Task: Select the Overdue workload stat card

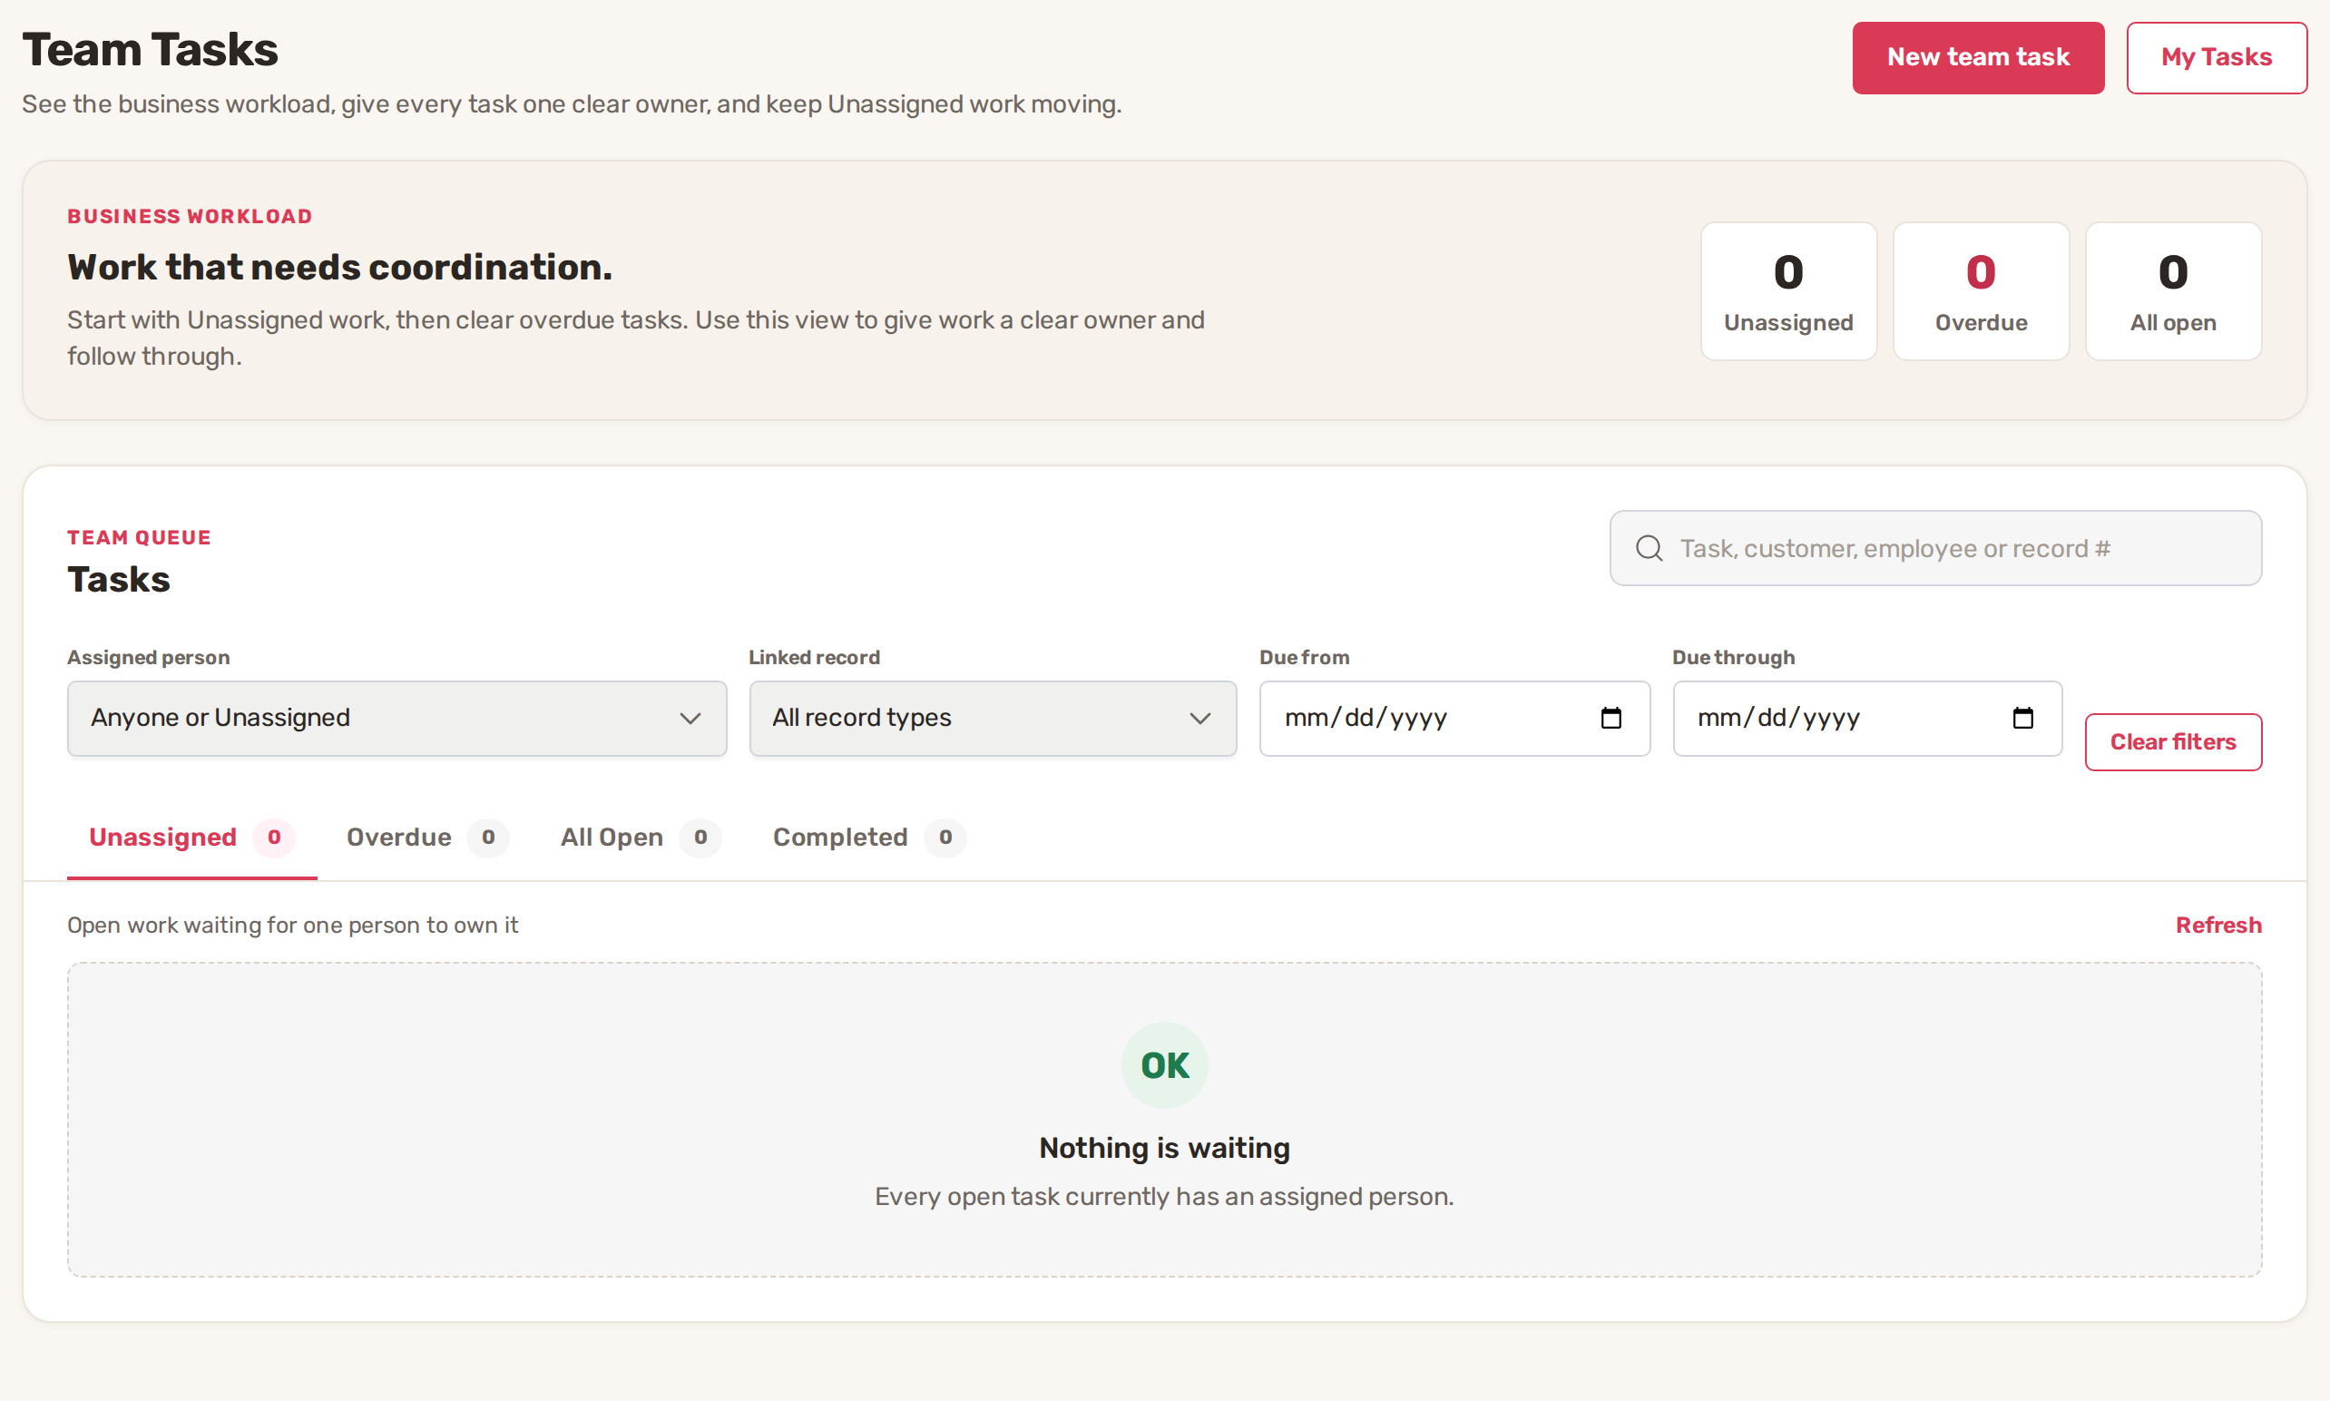Action: tap(1981, 290)
